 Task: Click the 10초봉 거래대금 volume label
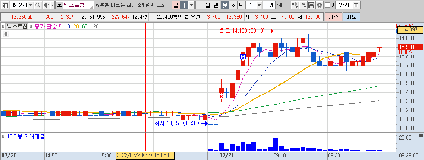pyautogui.click(x=26, y=136)
